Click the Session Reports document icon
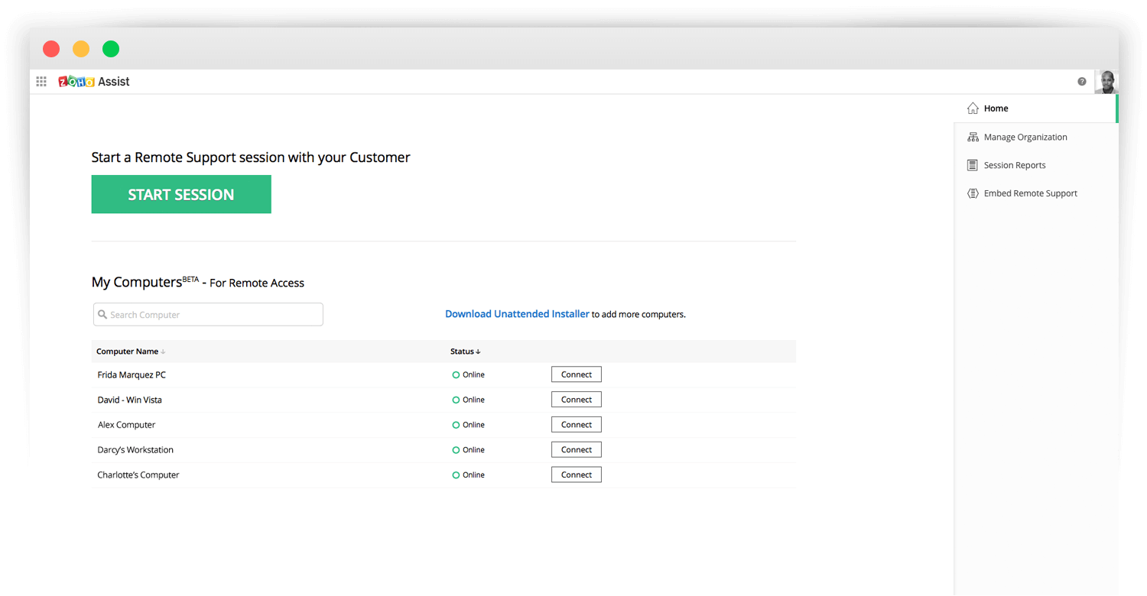Image resolution: width=1147 pixels, height=596 pixels. coord(973,166)
